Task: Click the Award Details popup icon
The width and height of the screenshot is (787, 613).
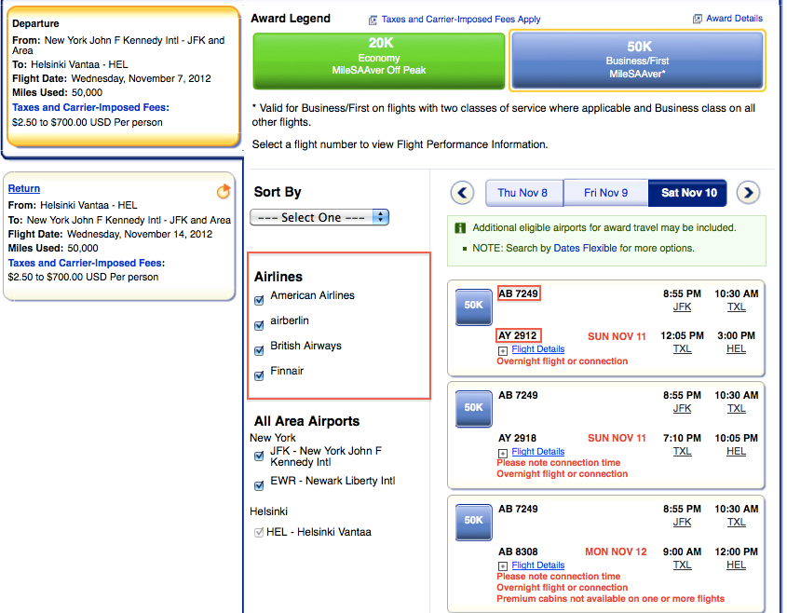Action: coord(698,19)
